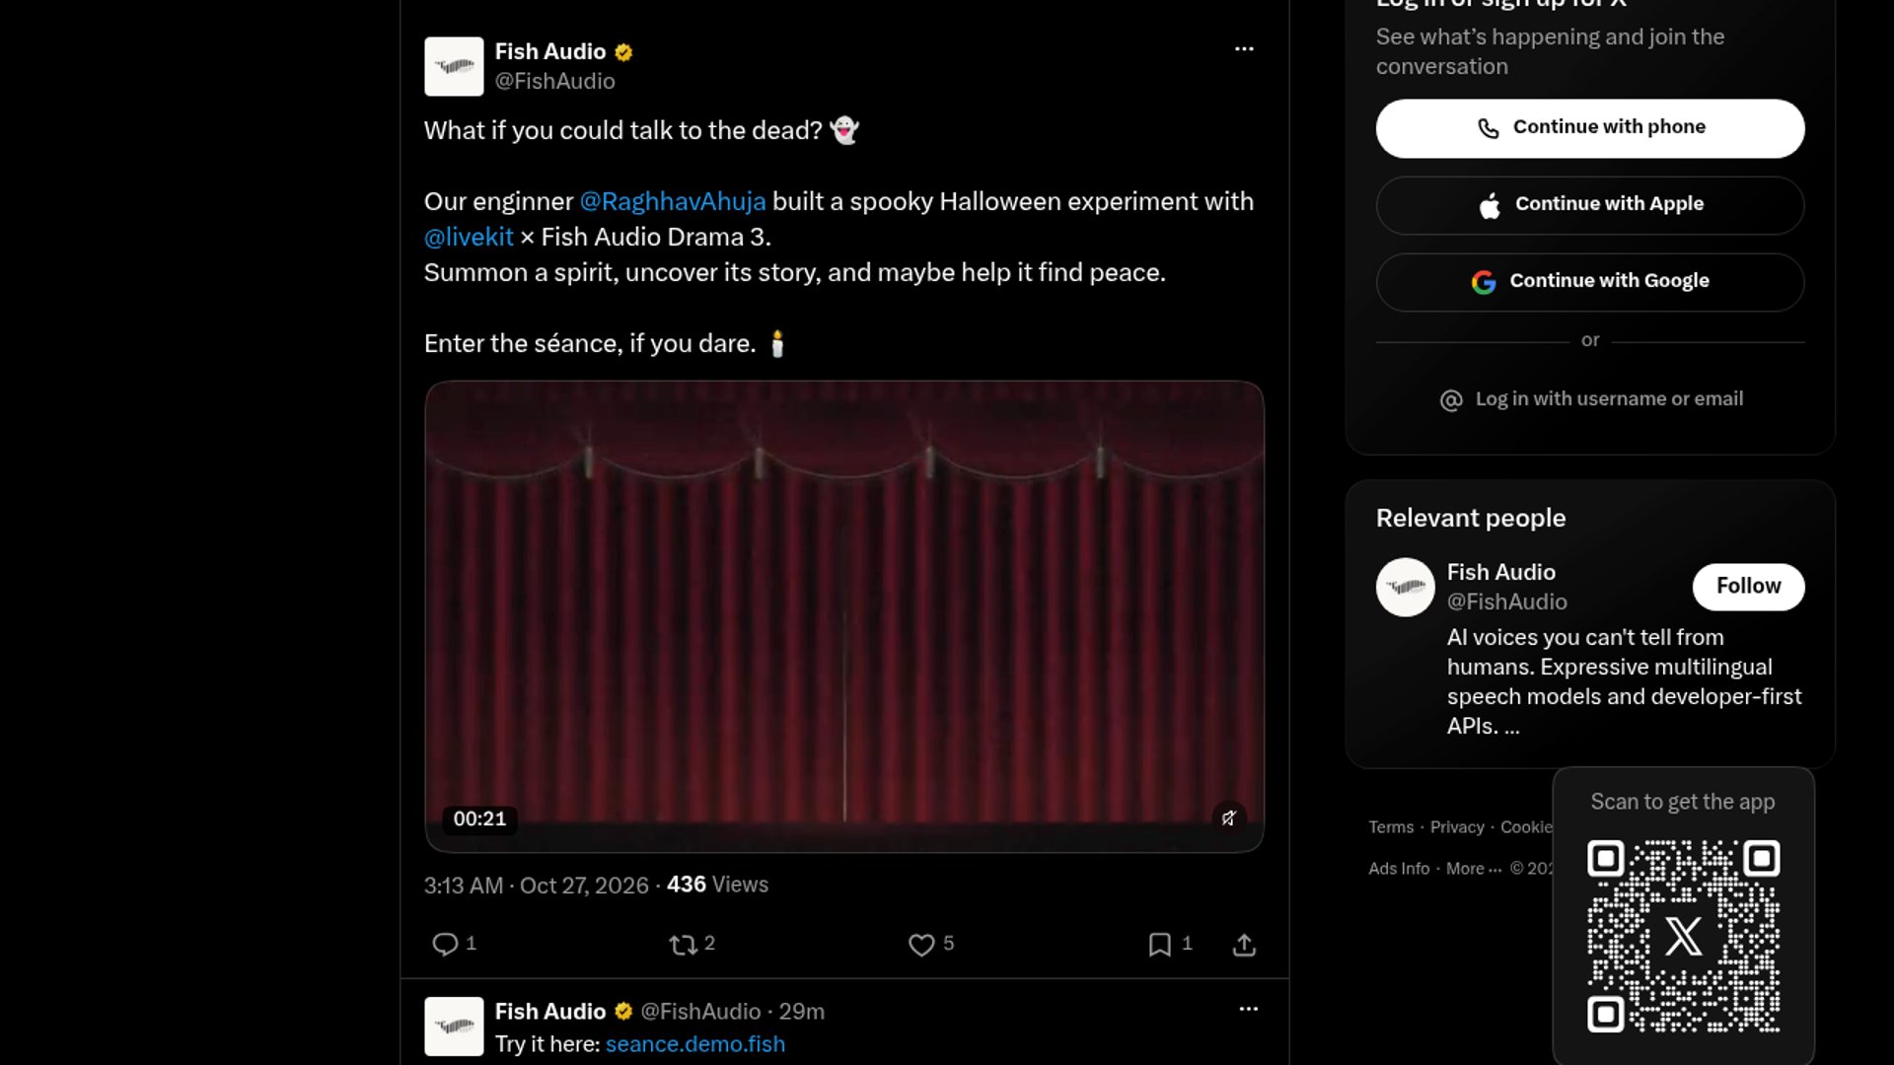Viewport: 1894px width, 1065px height.
Task: Click the post timestamp 3:13 AM Oct 27
Action: point(537,886)
